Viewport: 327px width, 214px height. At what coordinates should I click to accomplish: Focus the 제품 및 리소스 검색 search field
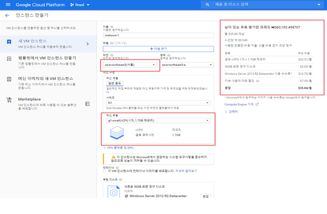pos(263,5)
